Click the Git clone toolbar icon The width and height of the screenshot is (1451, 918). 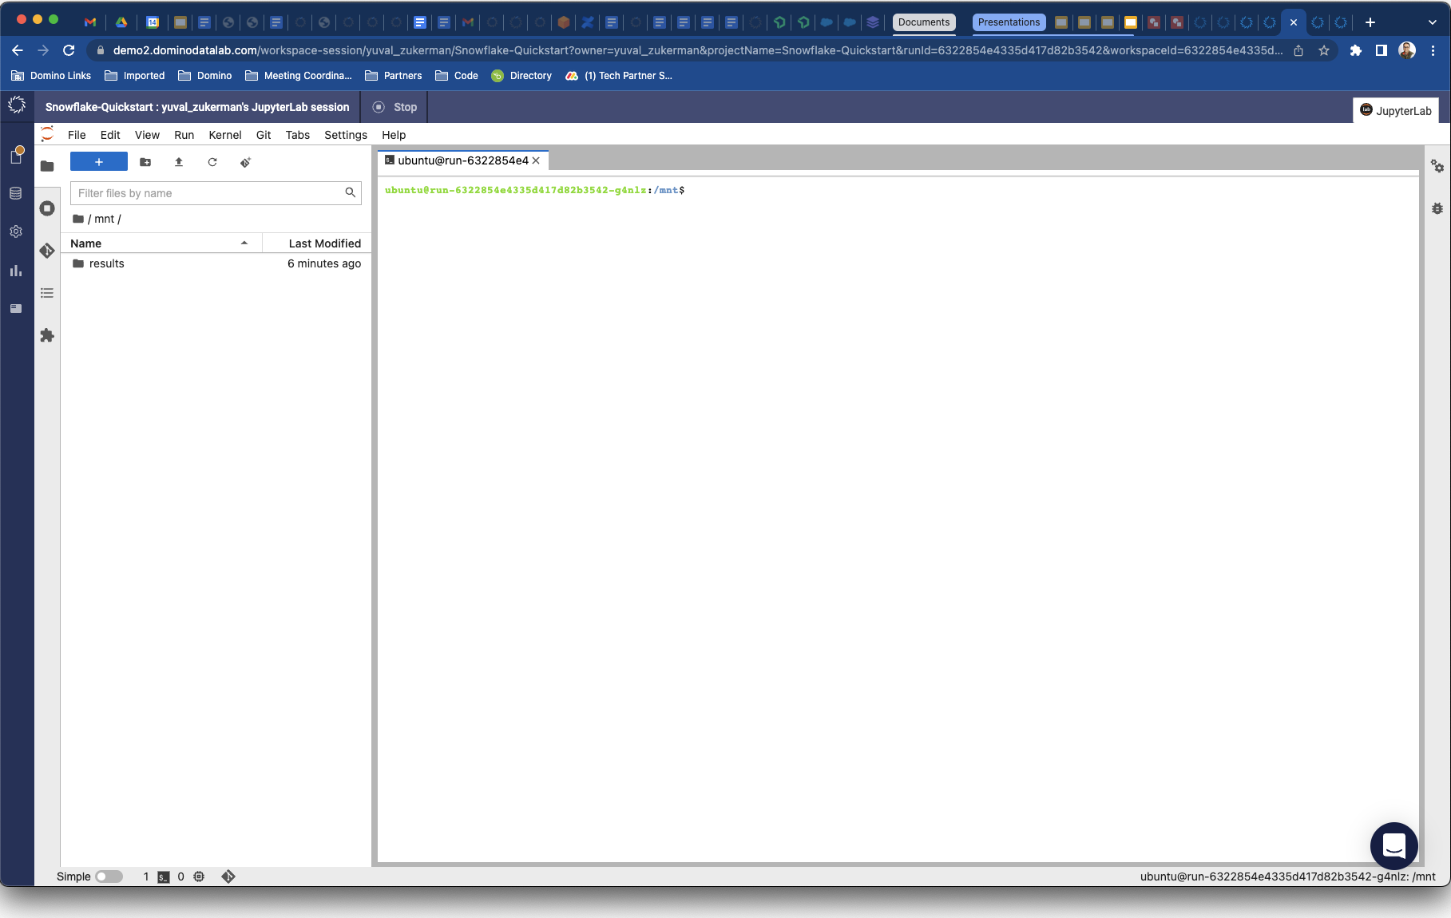[x=246, y=162]
